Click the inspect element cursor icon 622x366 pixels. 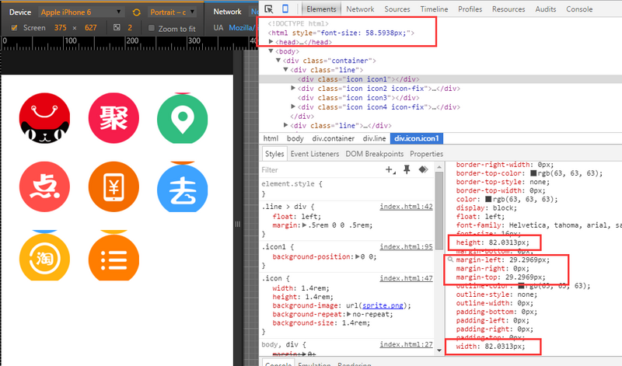268,9
